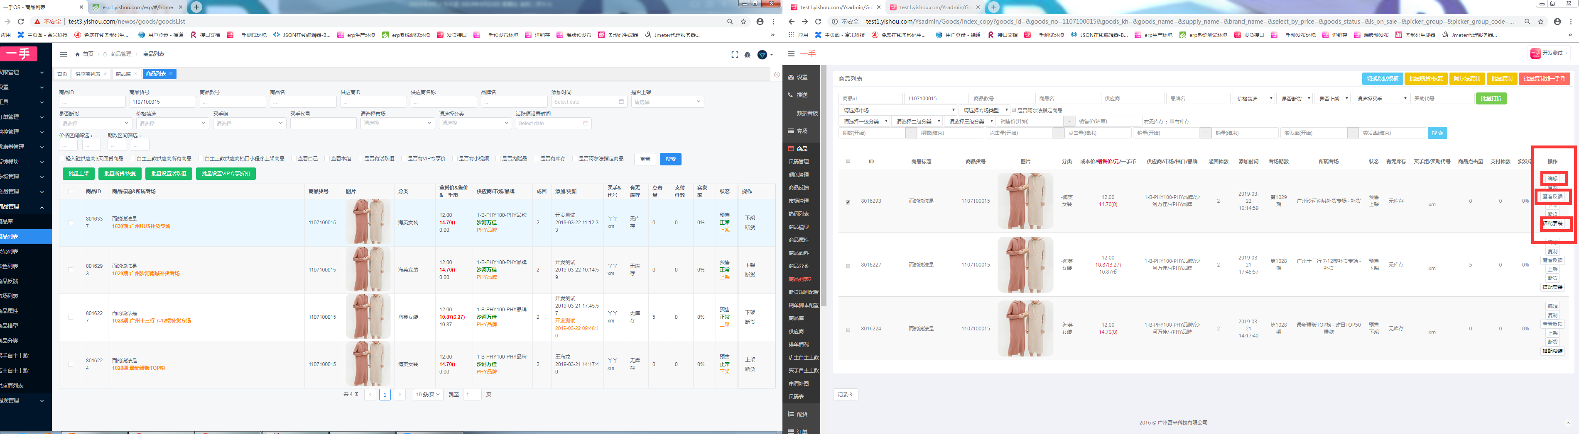Click the bug icon in left window header

click(747, 54)
